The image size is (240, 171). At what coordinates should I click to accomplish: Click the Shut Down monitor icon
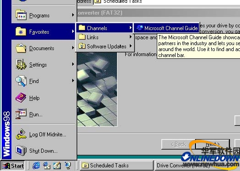21,150
